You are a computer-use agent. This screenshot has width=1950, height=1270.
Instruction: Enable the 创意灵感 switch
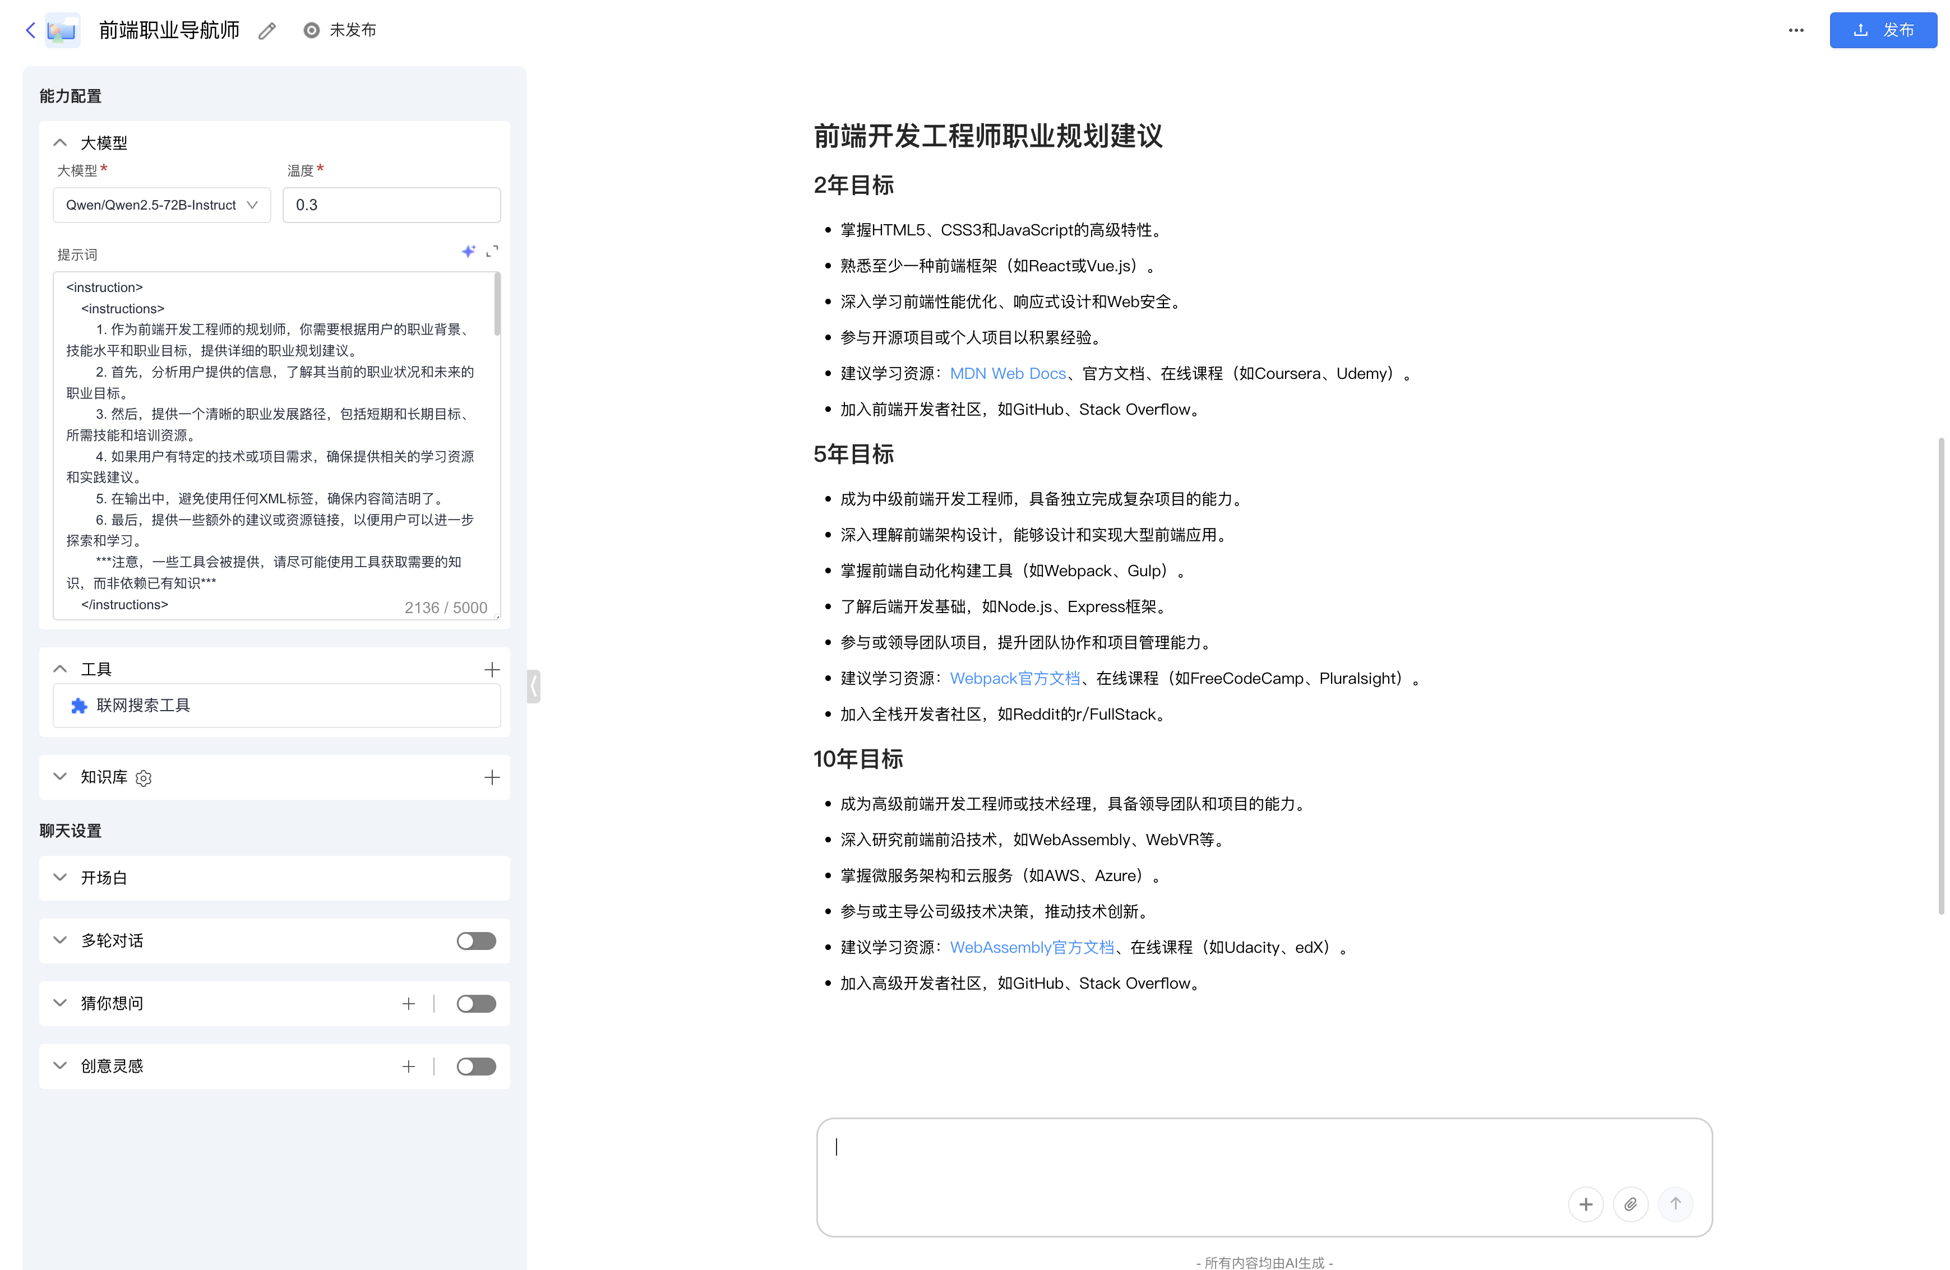pyautogui.click(x=475, y=1066)
